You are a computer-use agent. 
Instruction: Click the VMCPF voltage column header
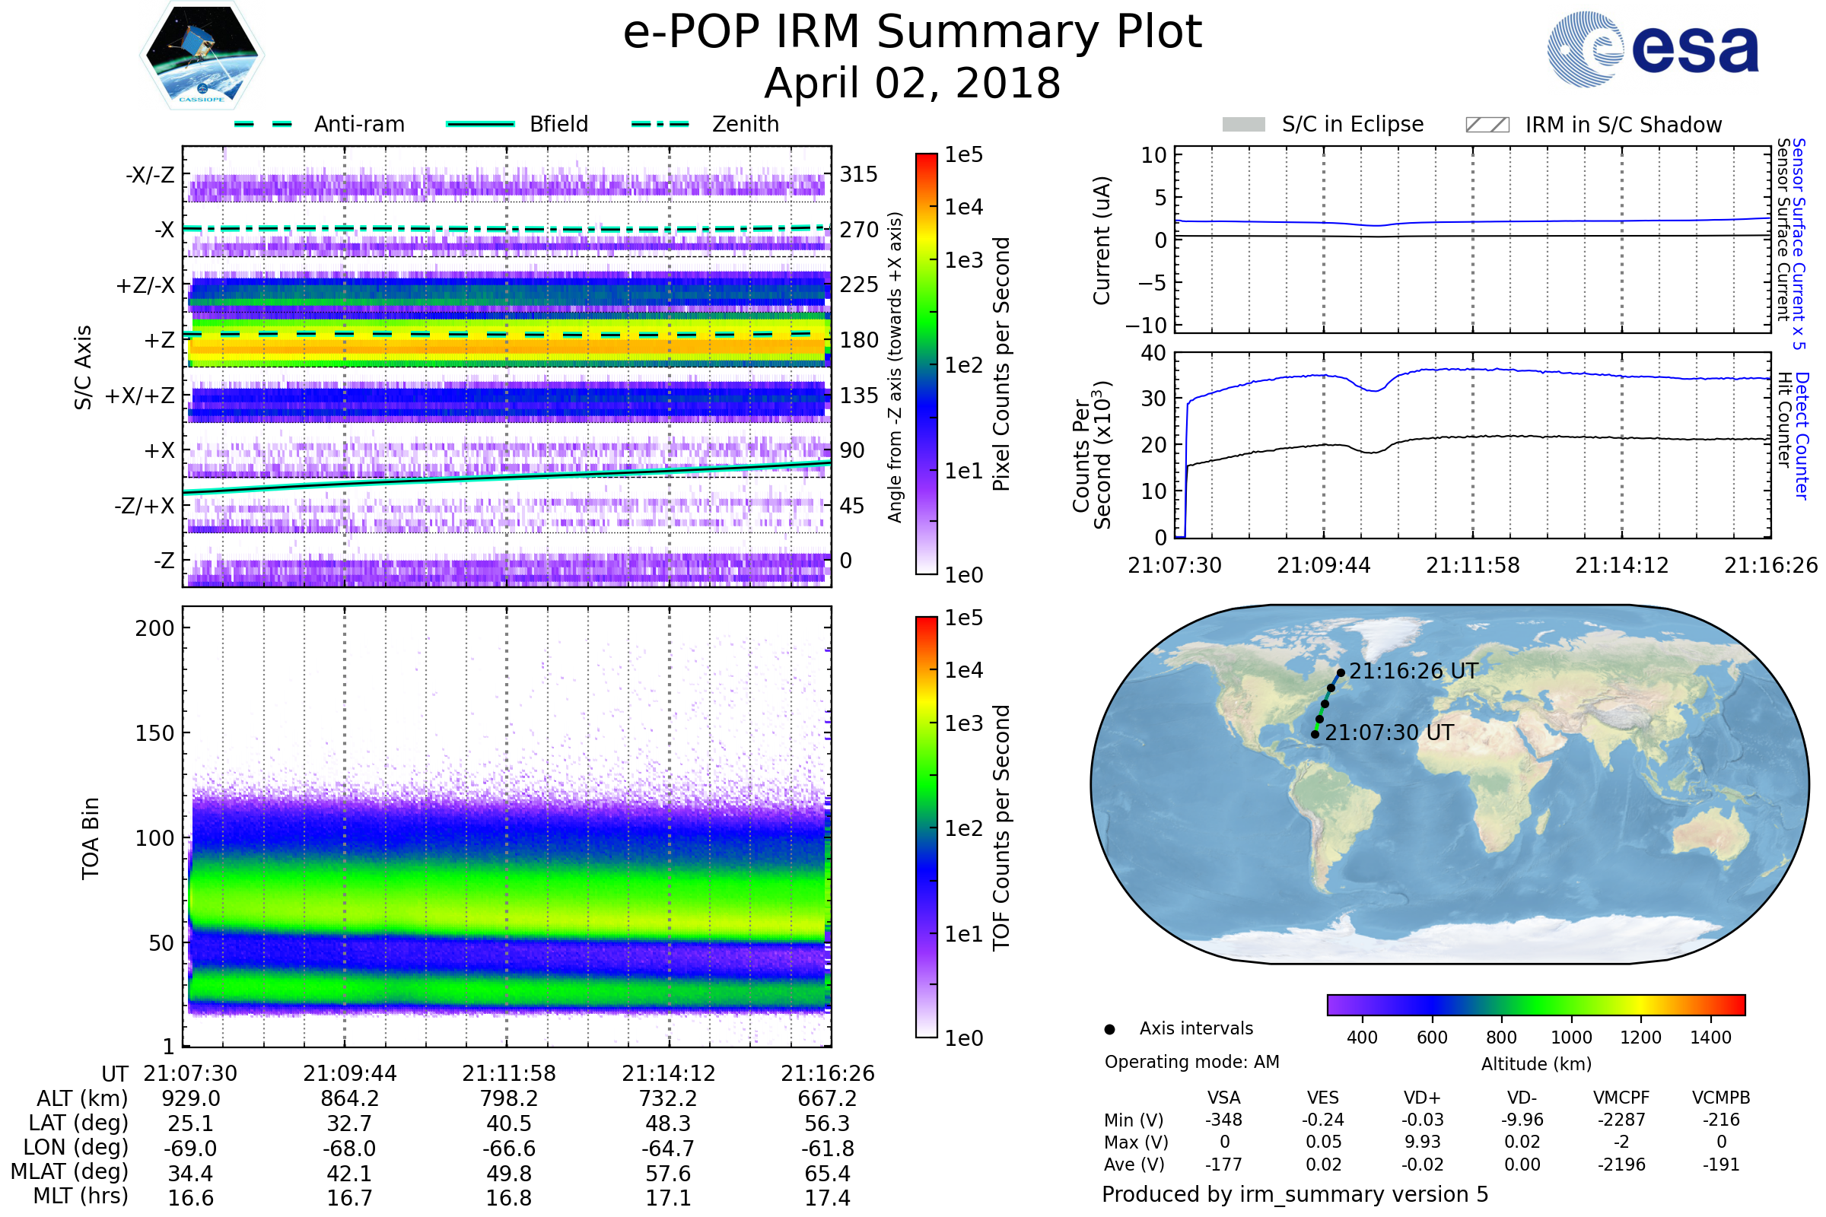point(1621,1098)
